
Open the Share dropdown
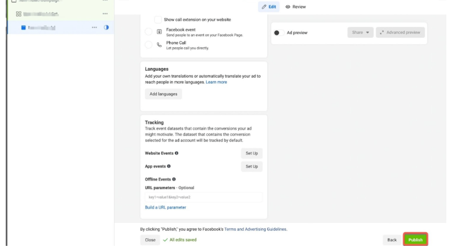coord(360,32)
